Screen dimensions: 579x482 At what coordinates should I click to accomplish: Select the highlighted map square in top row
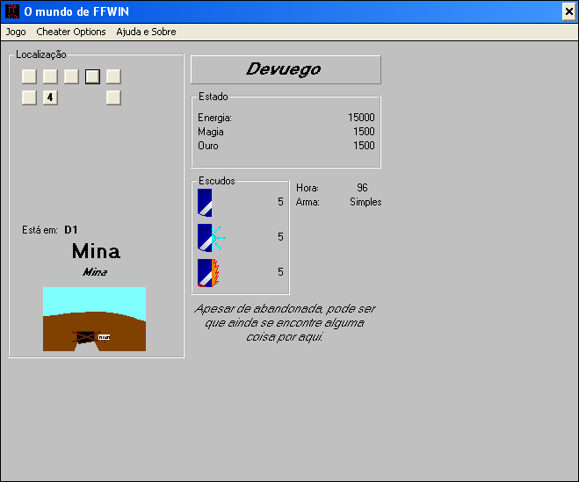click(92, 76)
